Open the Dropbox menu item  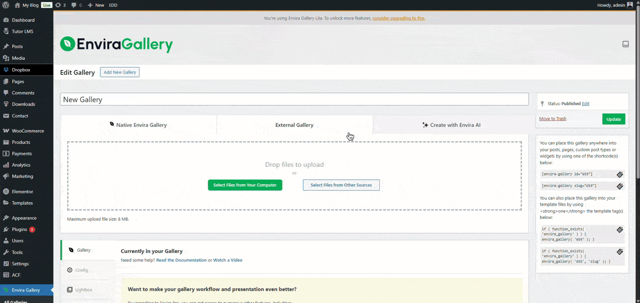pos(21,70)
